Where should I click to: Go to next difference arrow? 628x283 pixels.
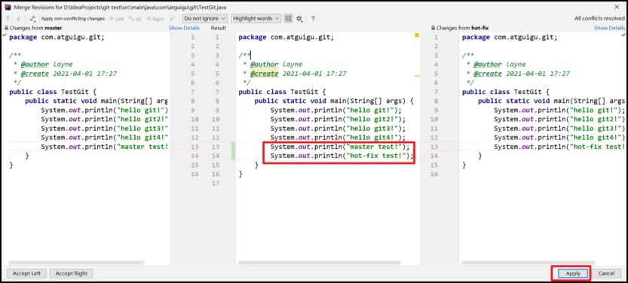pos(18,19)
